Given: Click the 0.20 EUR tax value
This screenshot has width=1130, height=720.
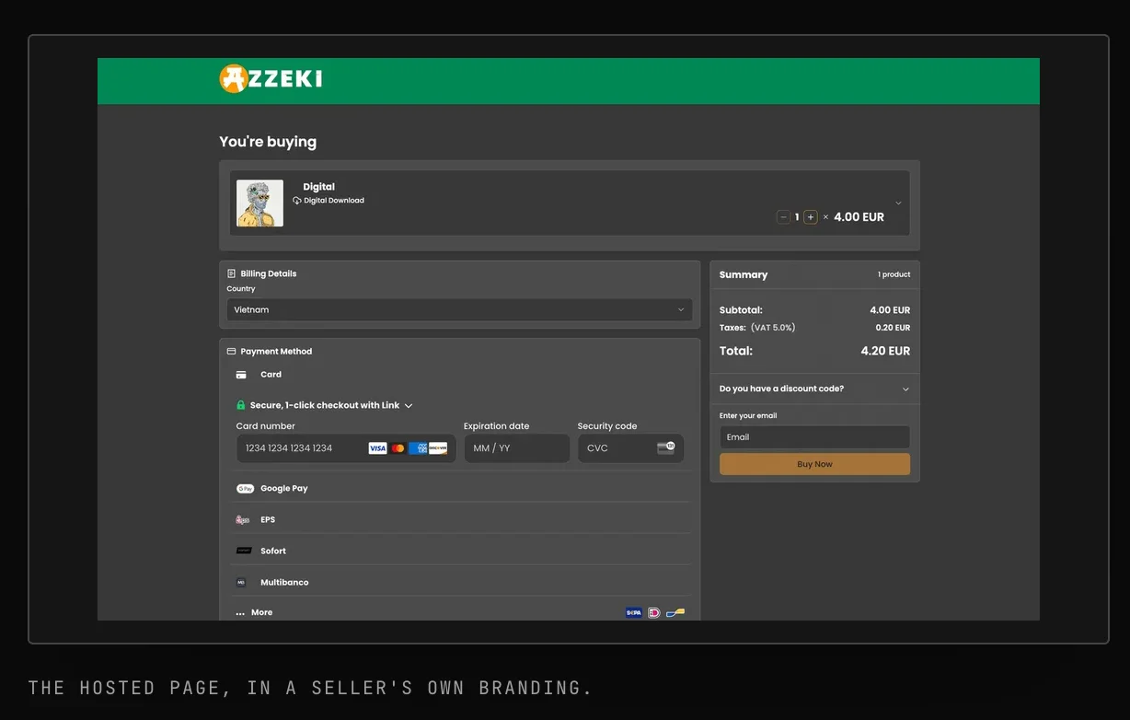Looking at the screenshot, I should (893, 328).
